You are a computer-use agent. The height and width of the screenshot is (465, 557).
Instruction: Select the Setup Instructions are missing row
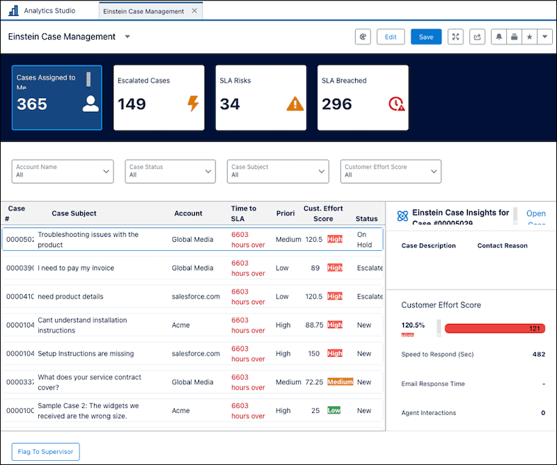click(192, 354)
